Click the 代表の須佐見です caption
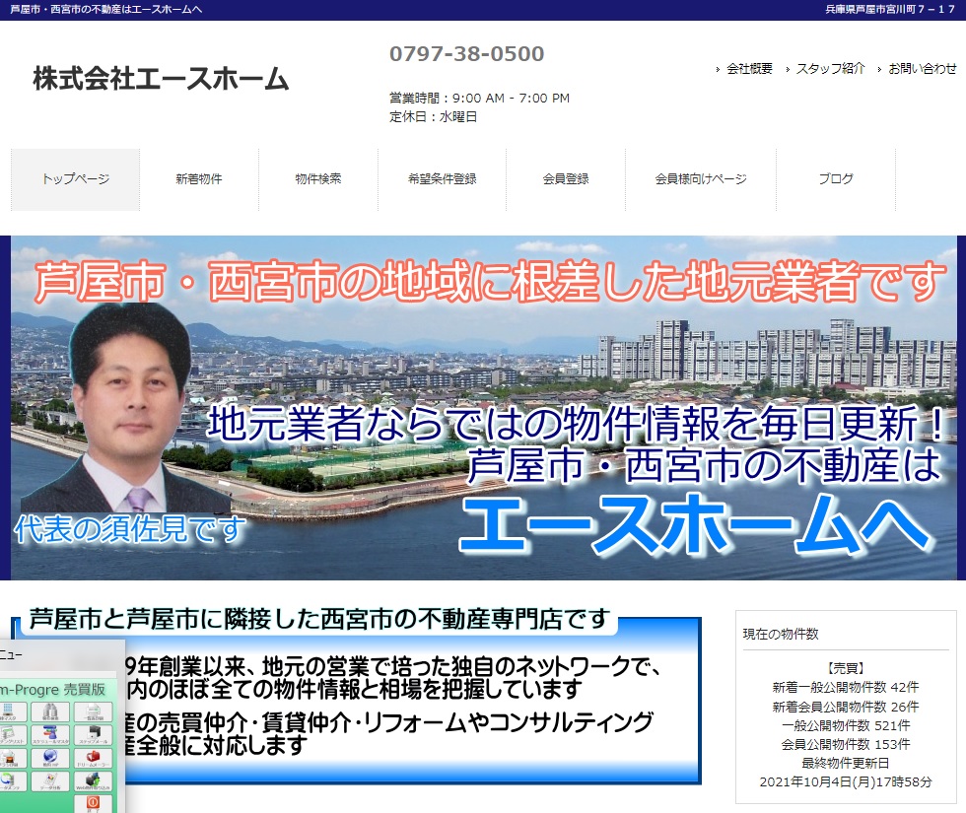Screen dimensions: 966x813 130,529
